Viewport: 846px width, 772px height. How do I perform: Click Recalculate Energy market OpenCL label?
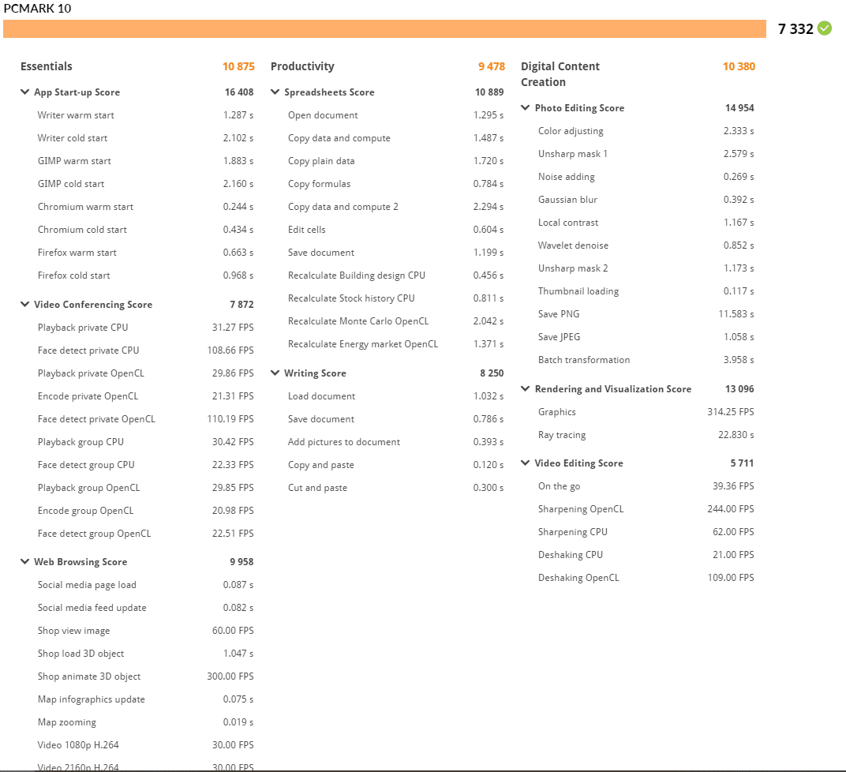(363, 343)
